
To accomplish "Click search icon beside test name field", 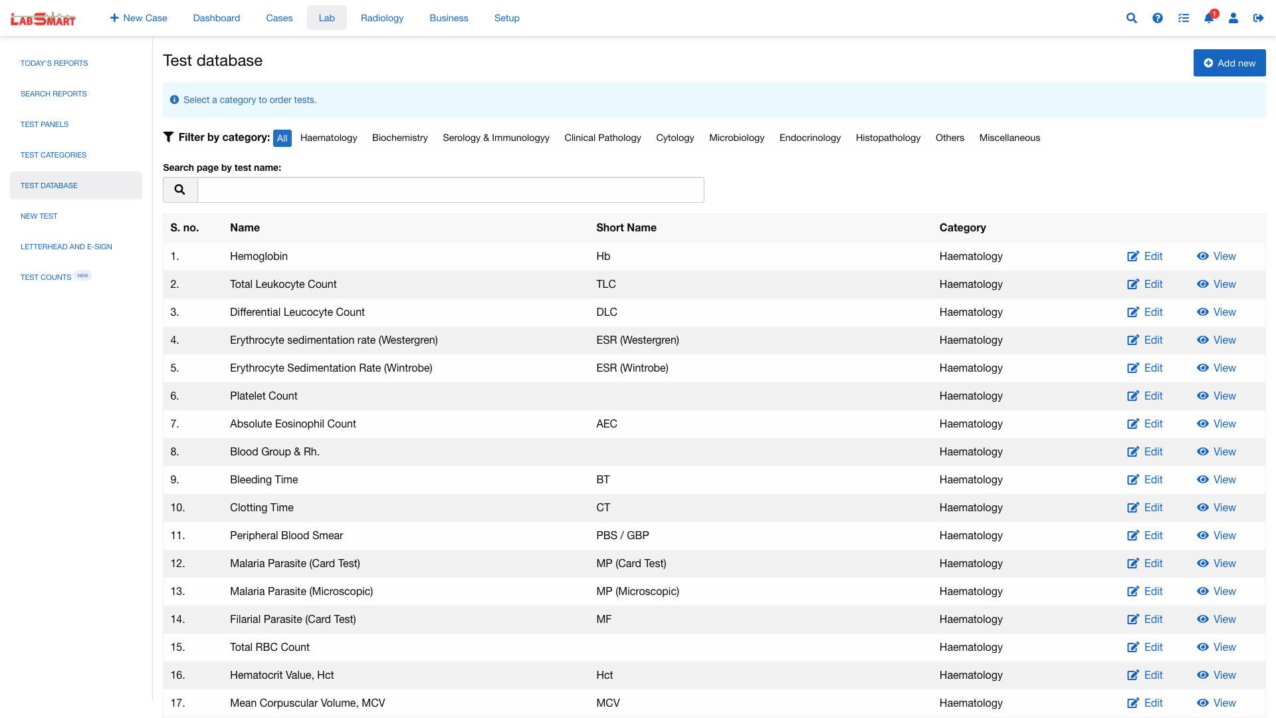I will [x=180, y=189].
